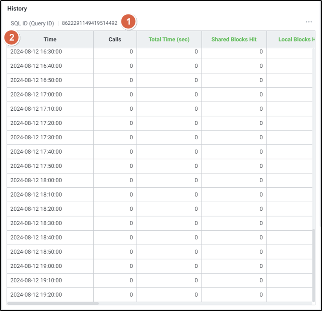Select the 2024-08-12 16:30:00 row
Image resolution: width=322 pixels, height=311 pixels.
36,52
